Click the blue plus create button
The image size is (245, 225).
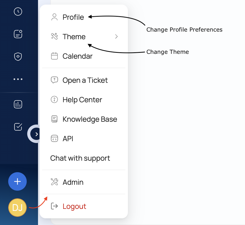[17, 181]
